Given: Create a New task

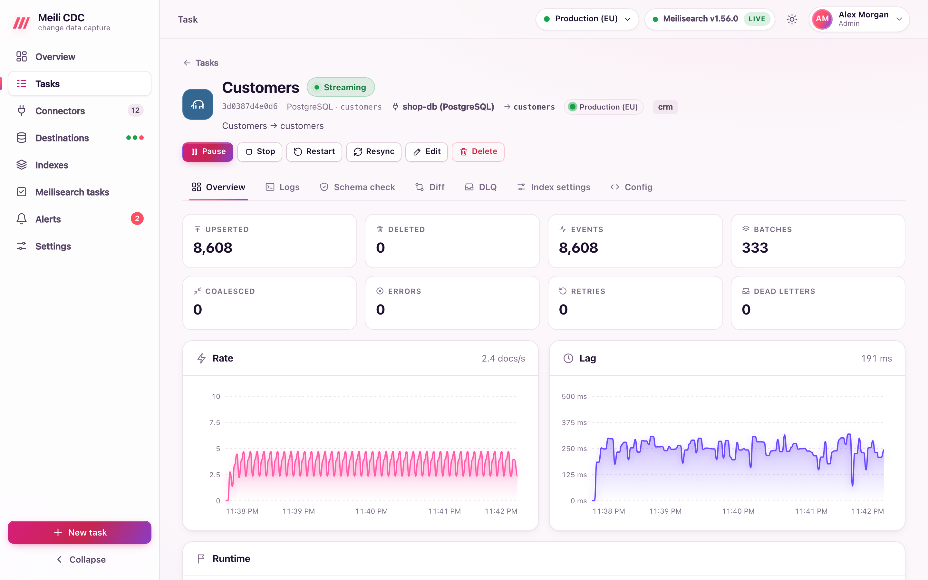Looking at the screenshot, I should click(x=79, y=532).
